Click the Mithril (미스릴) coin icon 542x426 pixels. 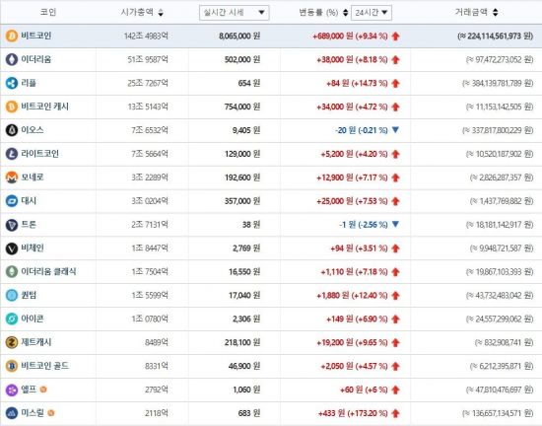12,413
